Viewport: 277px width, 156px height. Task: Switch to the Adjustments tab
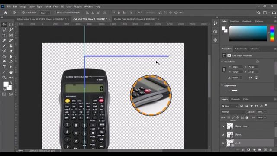pyautogui.click(x=241, y=49)
